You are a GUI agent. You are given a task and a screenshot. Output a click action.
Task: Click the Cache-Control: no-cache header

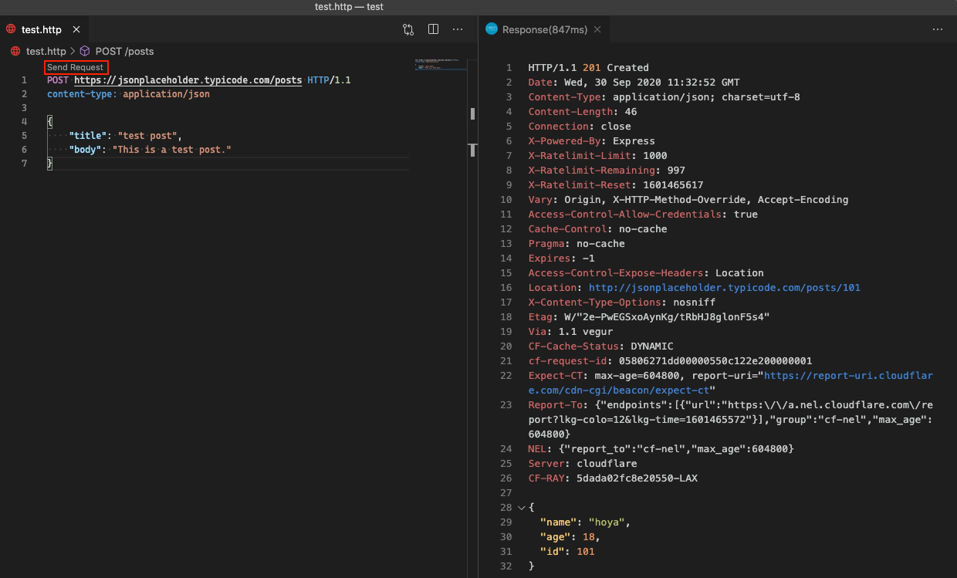(597, 228)
